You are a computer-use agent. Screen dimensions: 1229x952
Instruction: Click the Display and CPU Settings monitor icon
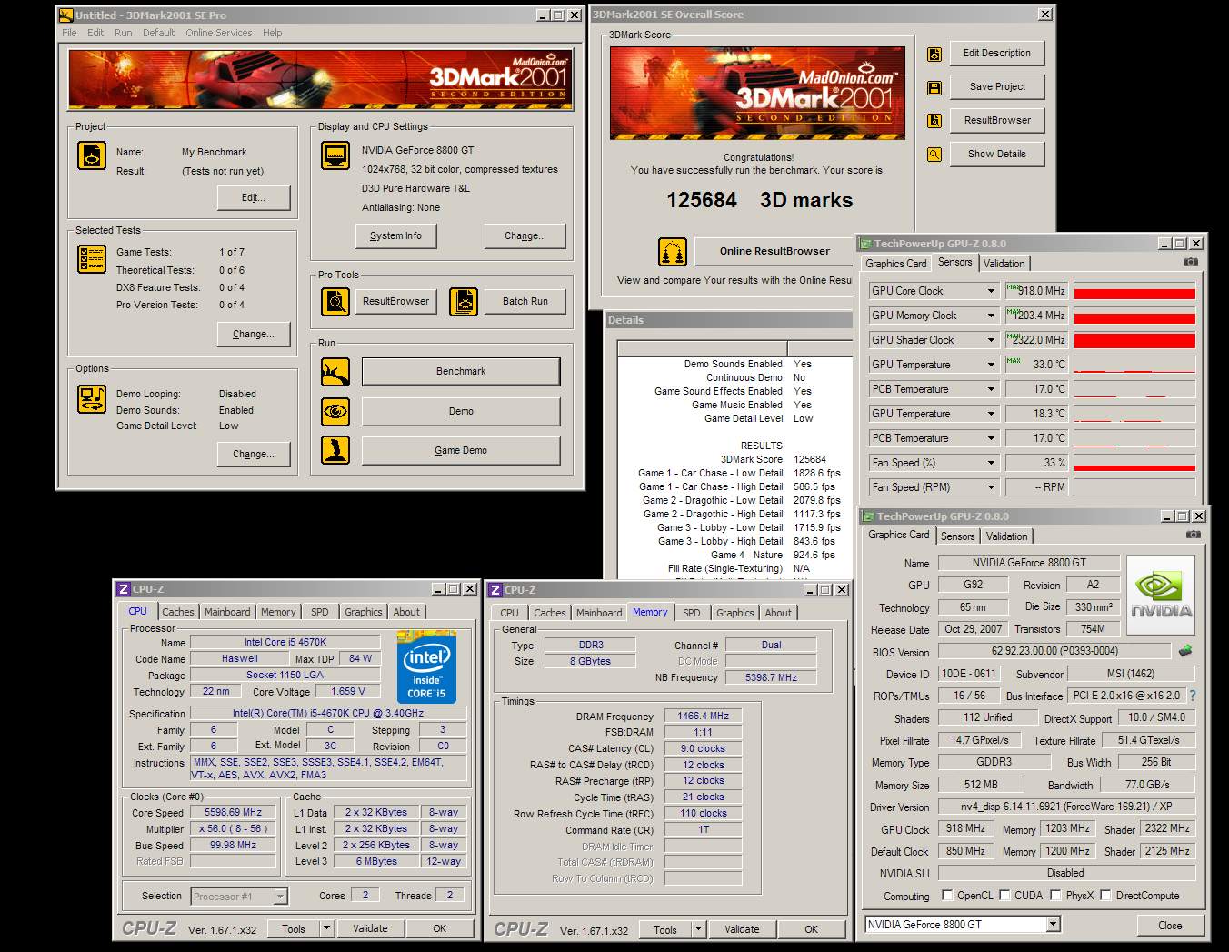point(335,155)
